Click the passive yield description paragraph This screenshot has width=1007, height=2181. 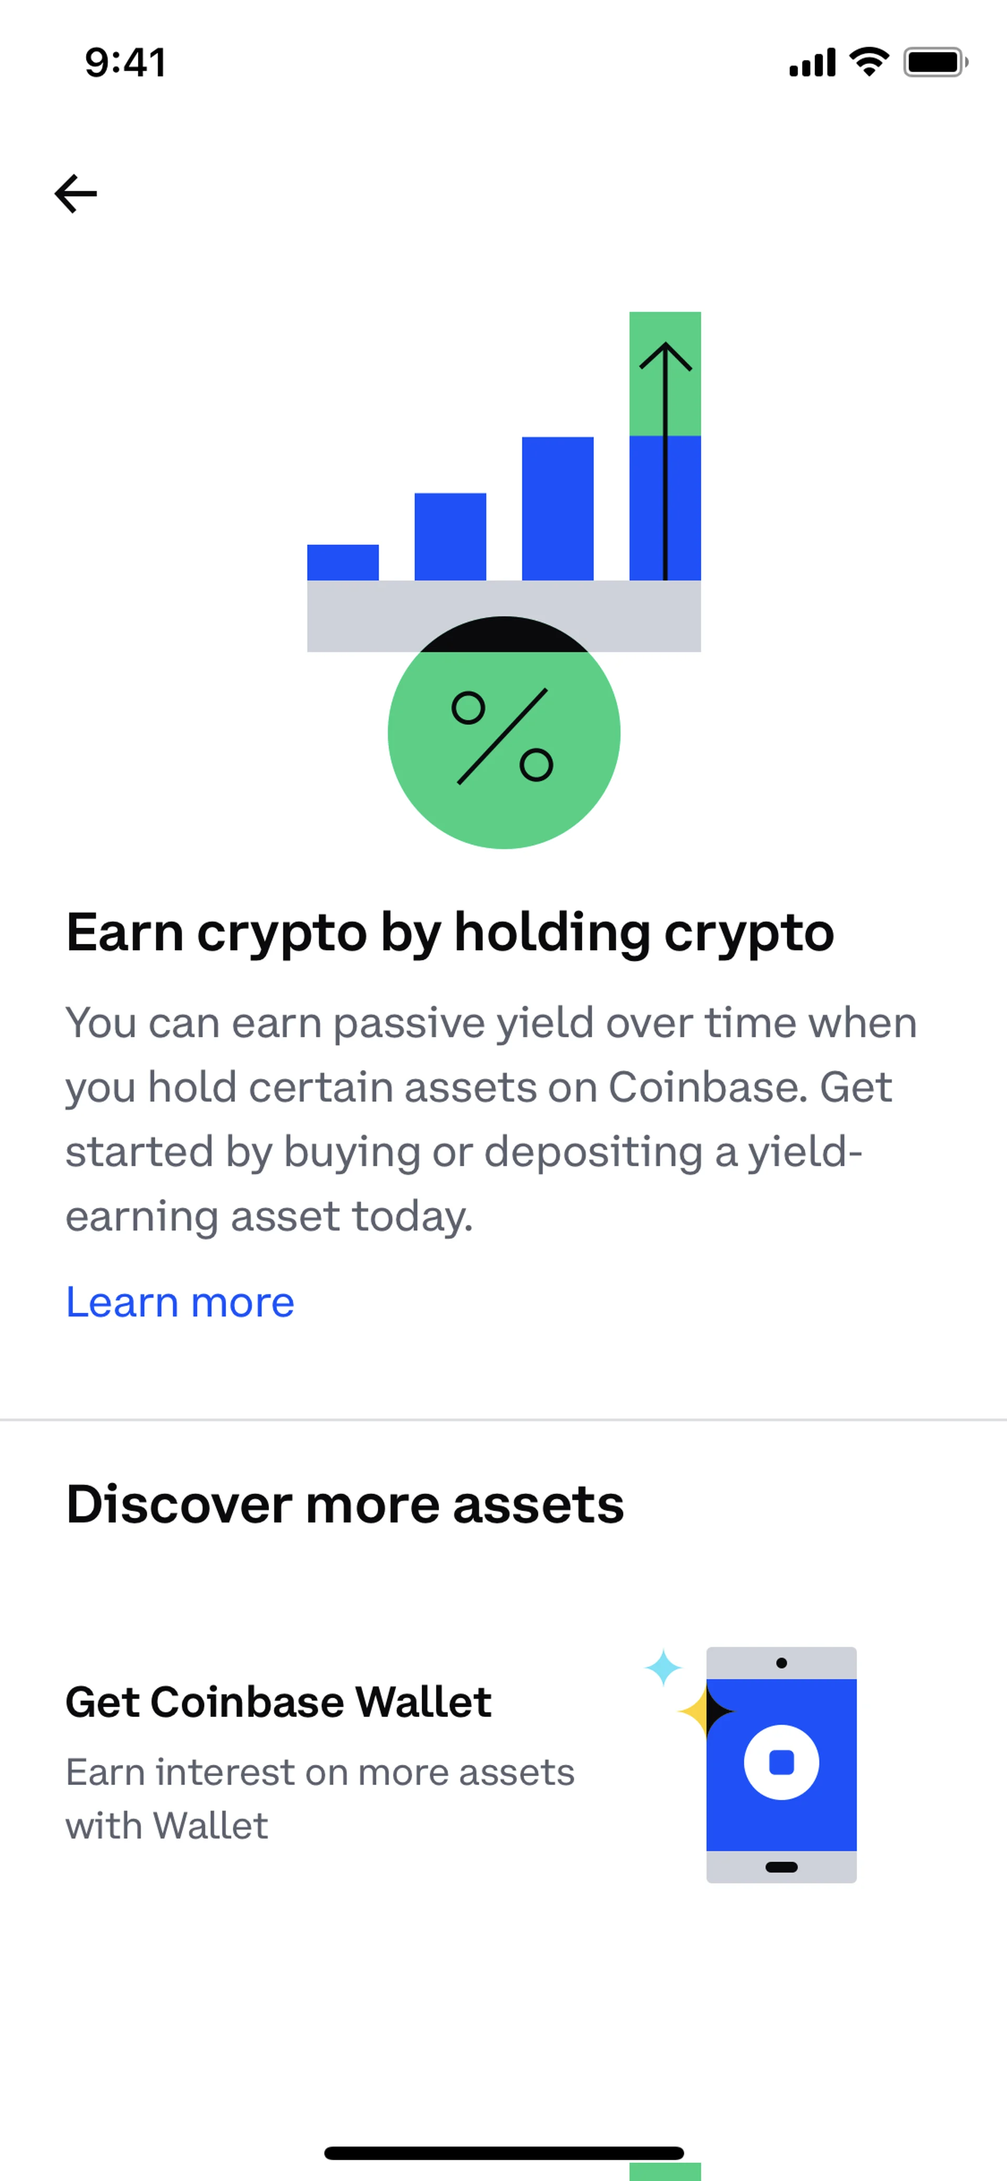491,1119
